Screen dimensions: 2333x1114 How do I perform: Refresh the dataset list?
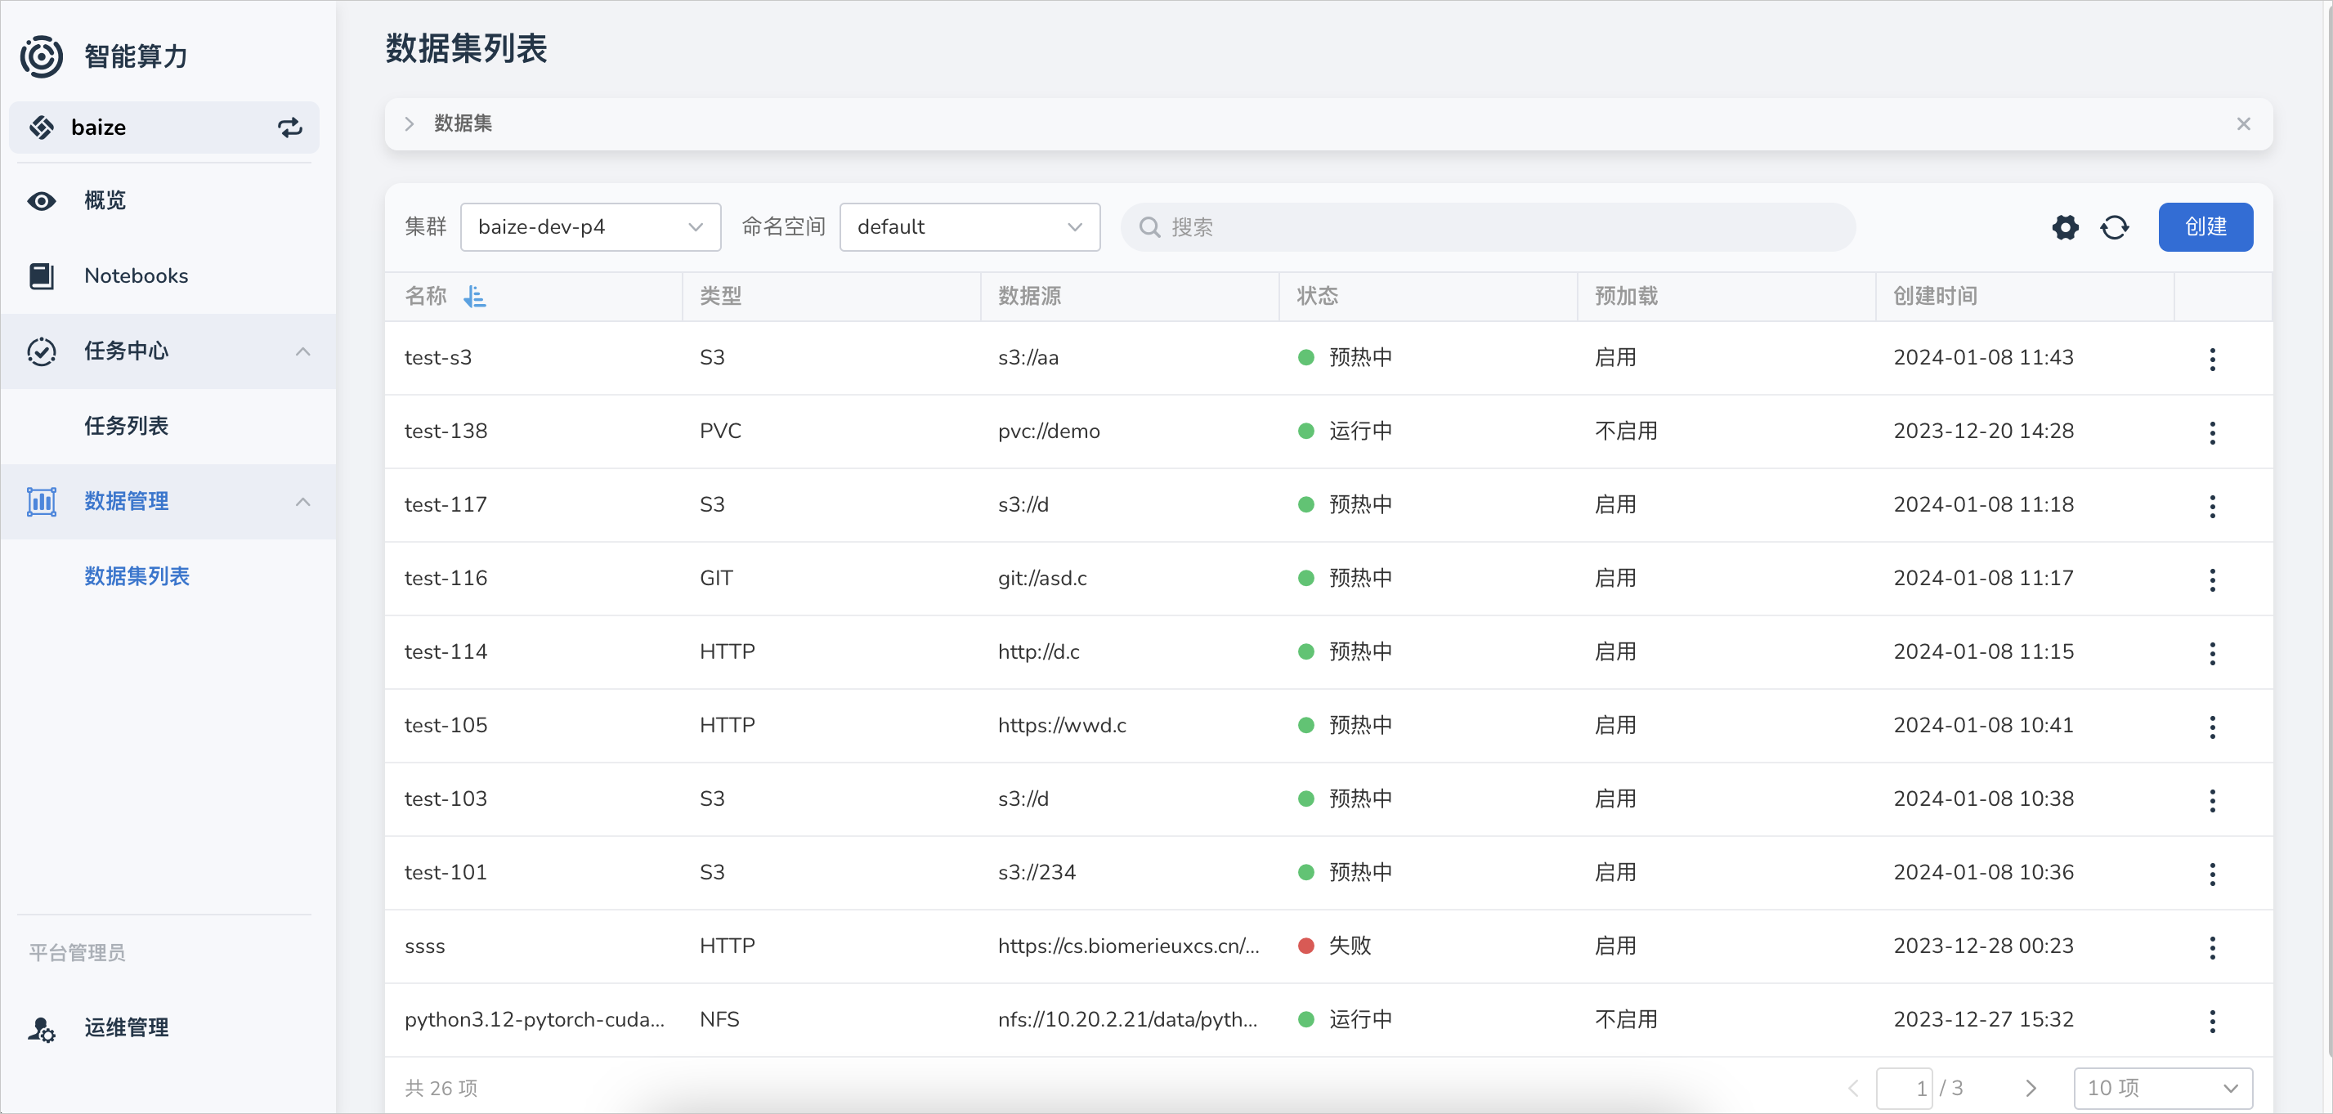pos(2115,227)
